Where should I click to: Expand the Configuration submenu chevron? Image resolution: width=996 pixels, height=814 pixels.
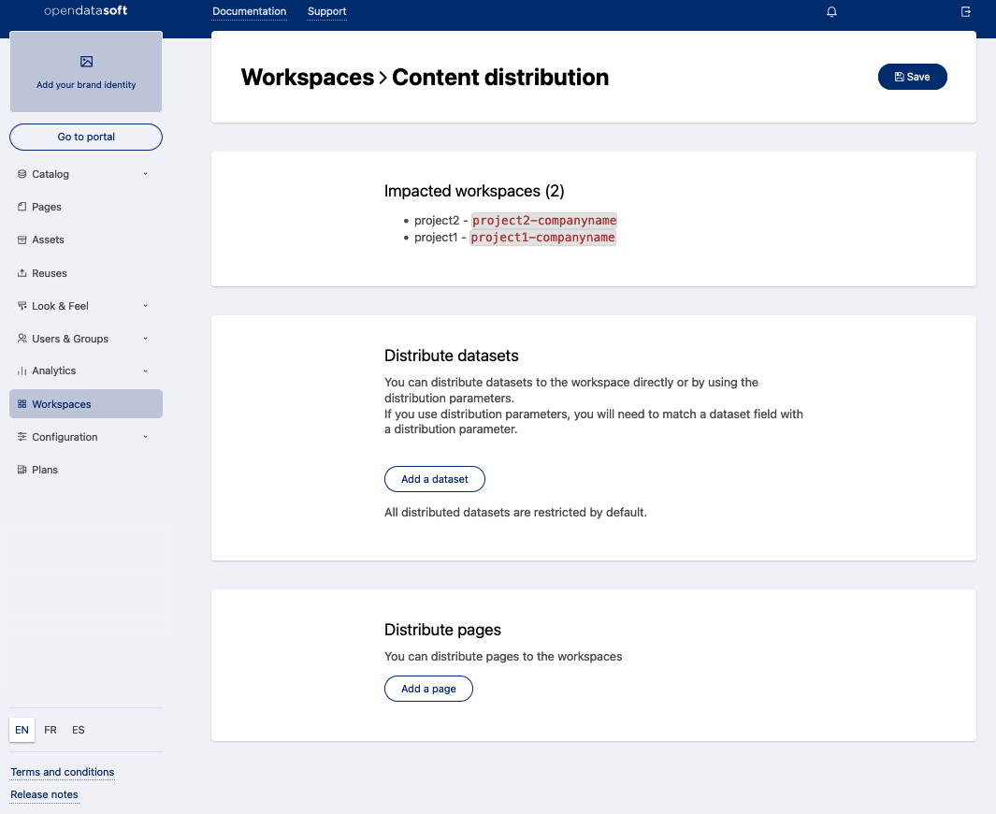(145, 437)
